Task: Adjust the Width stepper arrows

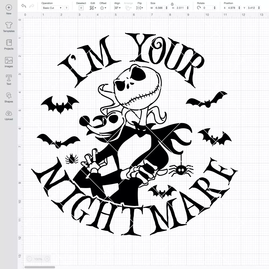Action: coord(167,8)
